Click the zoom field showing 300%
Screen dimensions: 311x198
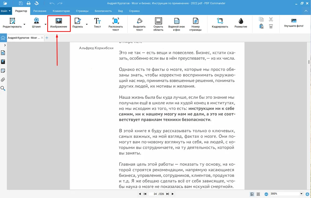coord(284,194)
